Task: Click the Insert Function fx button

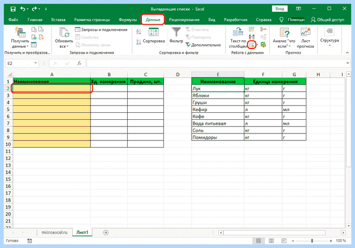Action: pyautogui.click(x=79, y=63)
